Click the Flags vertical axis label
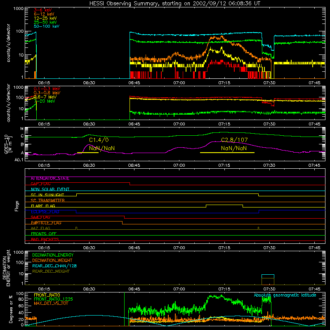This screenshot has width=330, height=330. (17, 206)
